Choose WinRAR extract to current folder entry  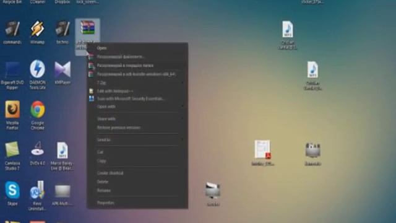137,66
